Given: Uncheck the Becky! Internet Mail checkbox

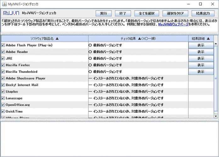Looking at the screenshot, I should coord(3,85).
